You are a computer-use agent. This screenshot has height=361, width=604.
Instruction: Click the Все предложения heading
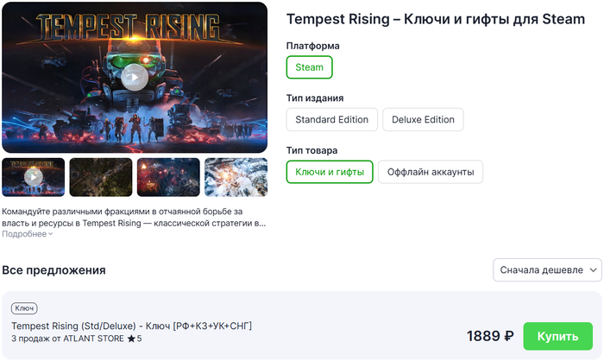tap(53, 270)
